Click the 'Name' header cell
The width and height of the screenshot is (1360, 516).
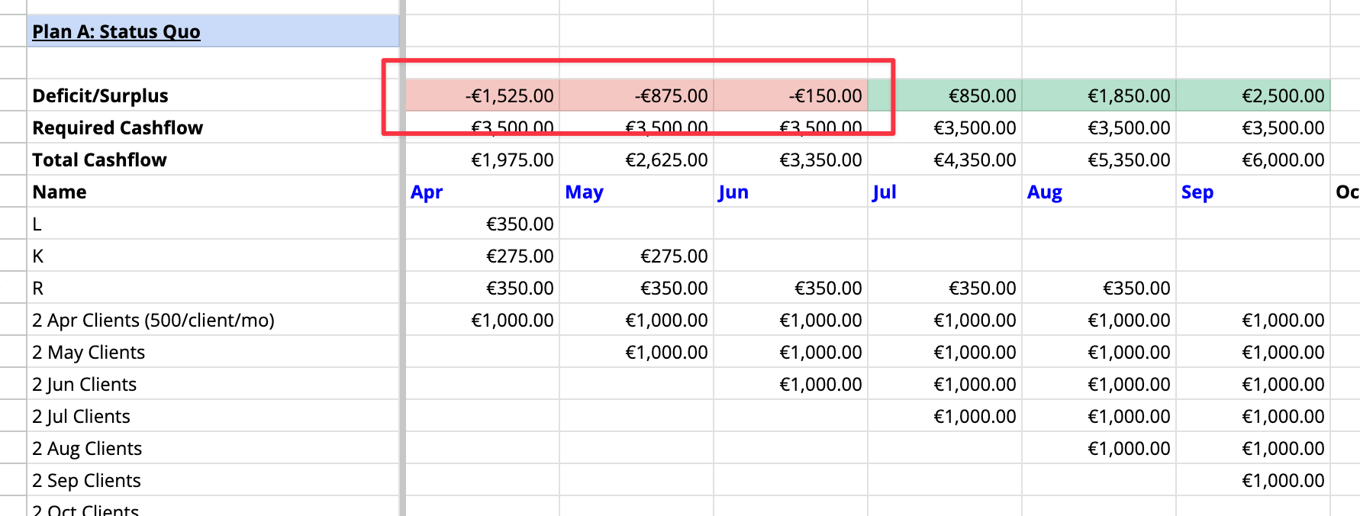212,192
